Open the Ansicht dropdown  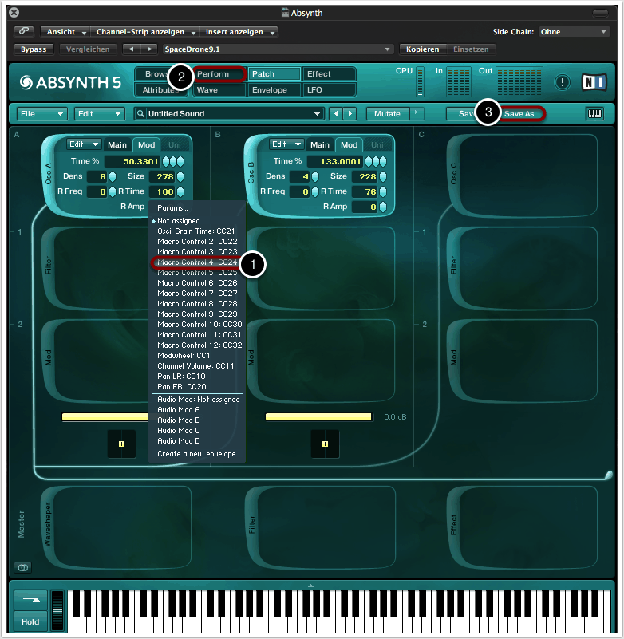(x=65, y=32)
